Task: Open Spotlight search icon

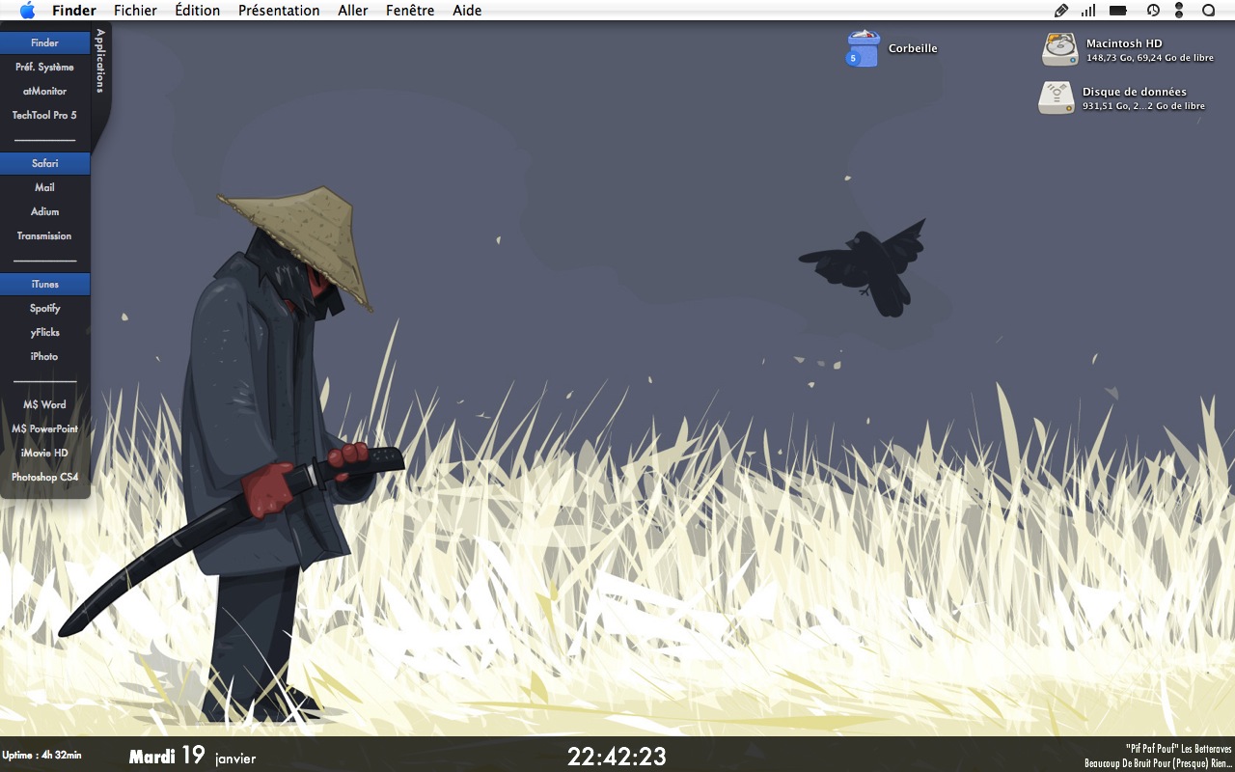Action: [1208, 11]
